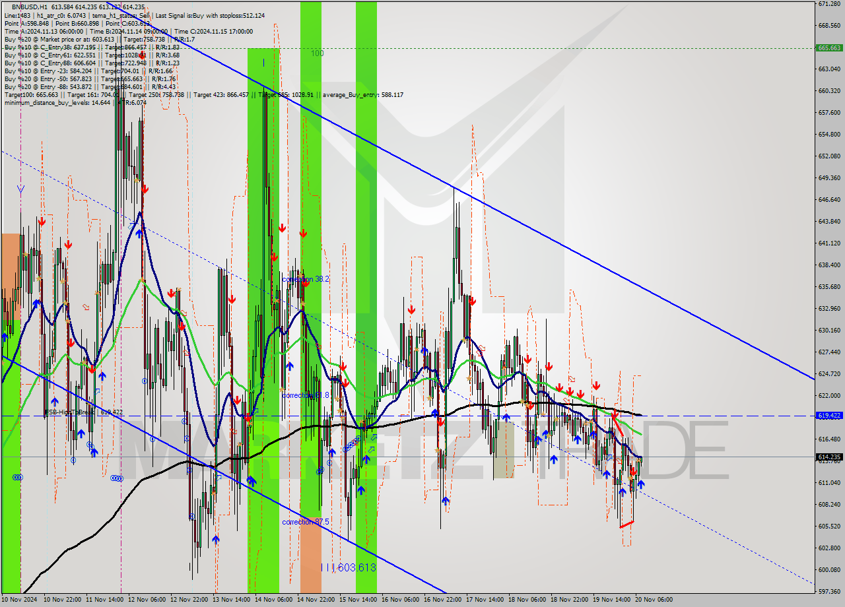Click the 597.360 price axis label
Viewport: 845px width, 607px height.
tap(829, 591)
